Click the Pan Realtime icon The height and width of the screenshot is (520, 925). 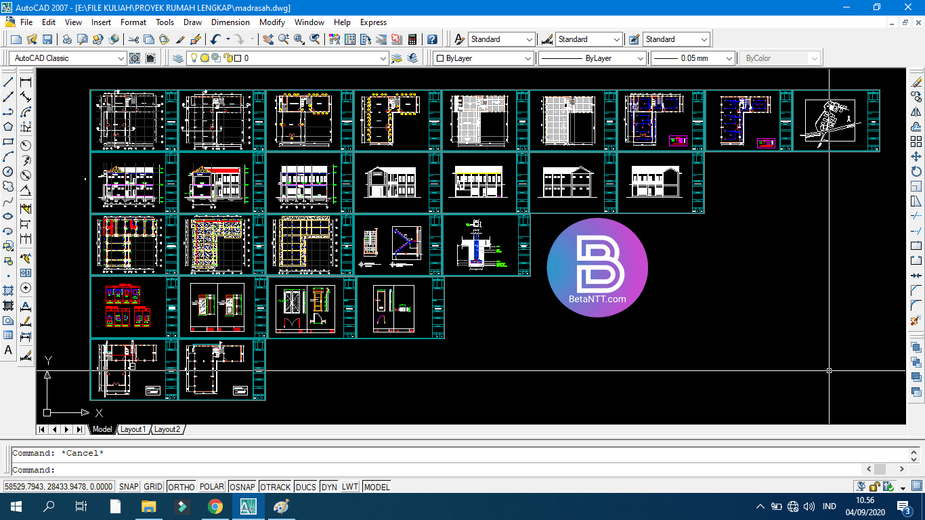pyautogui.click(x=268, y=39)
